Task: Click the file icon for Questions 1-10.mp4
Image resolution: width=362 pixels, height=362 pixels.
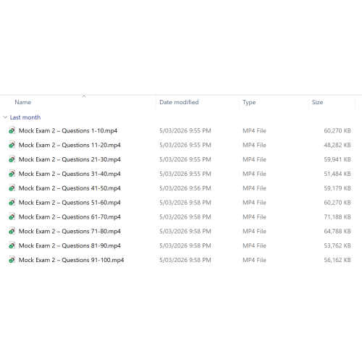Action: pos(12,130)
